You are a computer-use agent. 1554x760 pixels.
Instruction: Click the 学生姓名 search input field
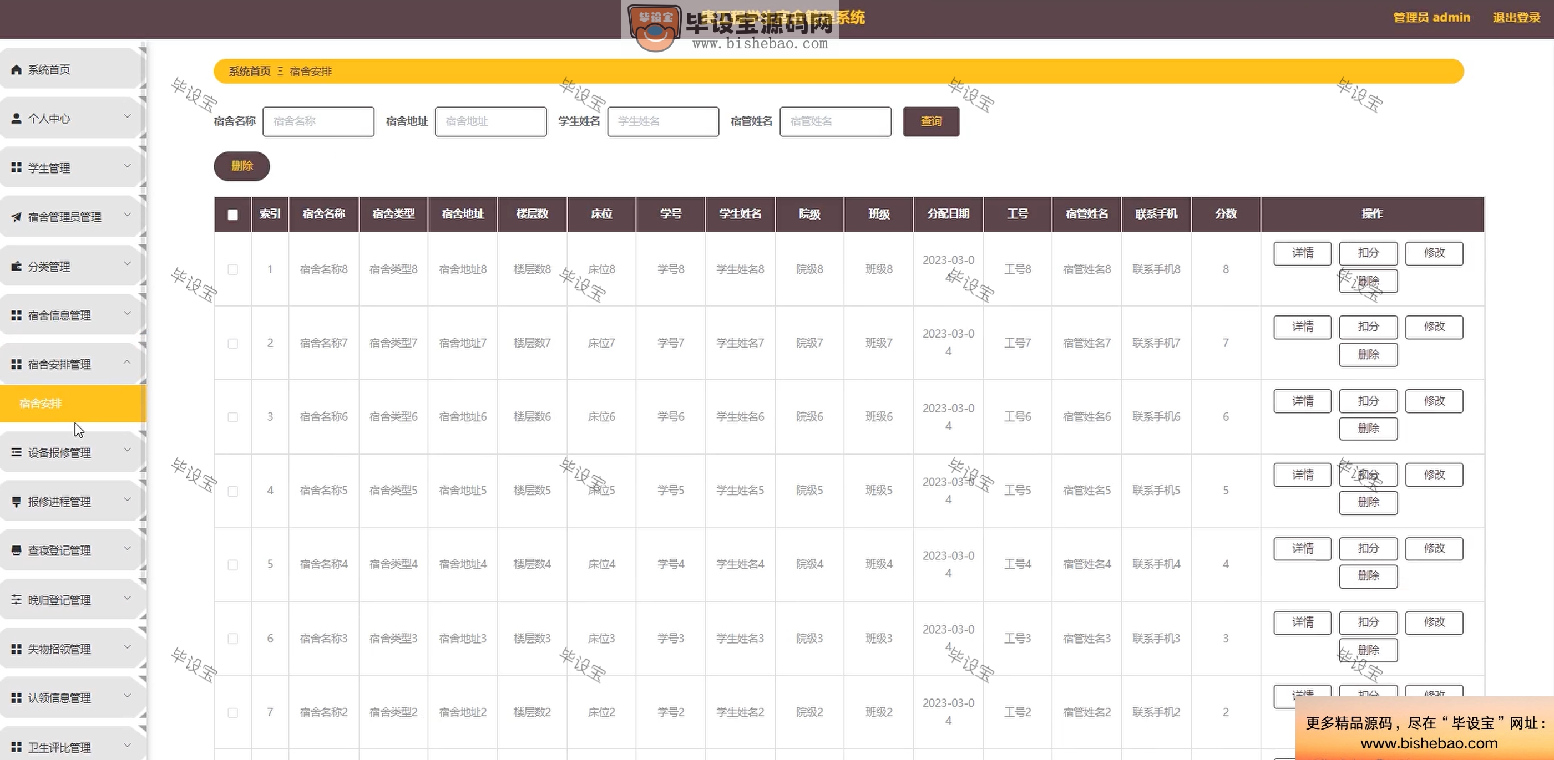point(663,122)
